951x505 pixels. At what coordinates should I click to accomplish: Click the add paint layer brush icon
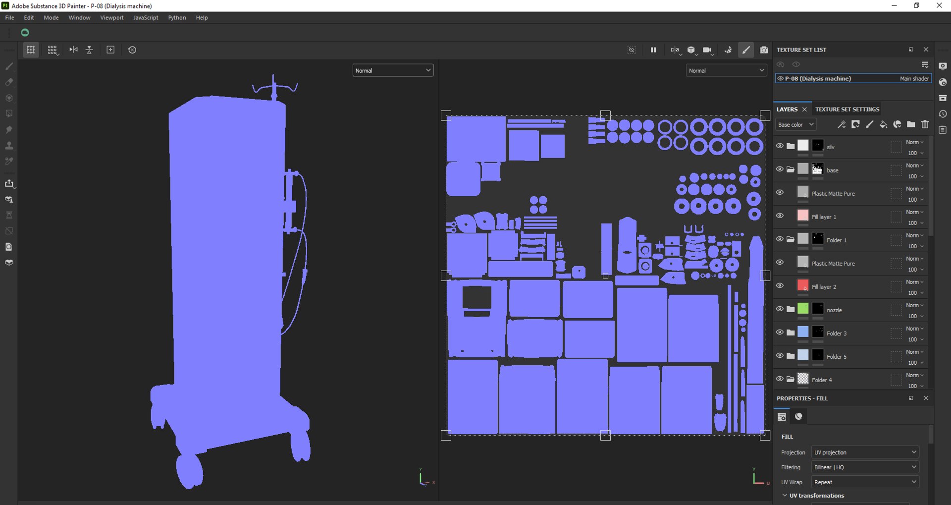[x=869, y=124]
